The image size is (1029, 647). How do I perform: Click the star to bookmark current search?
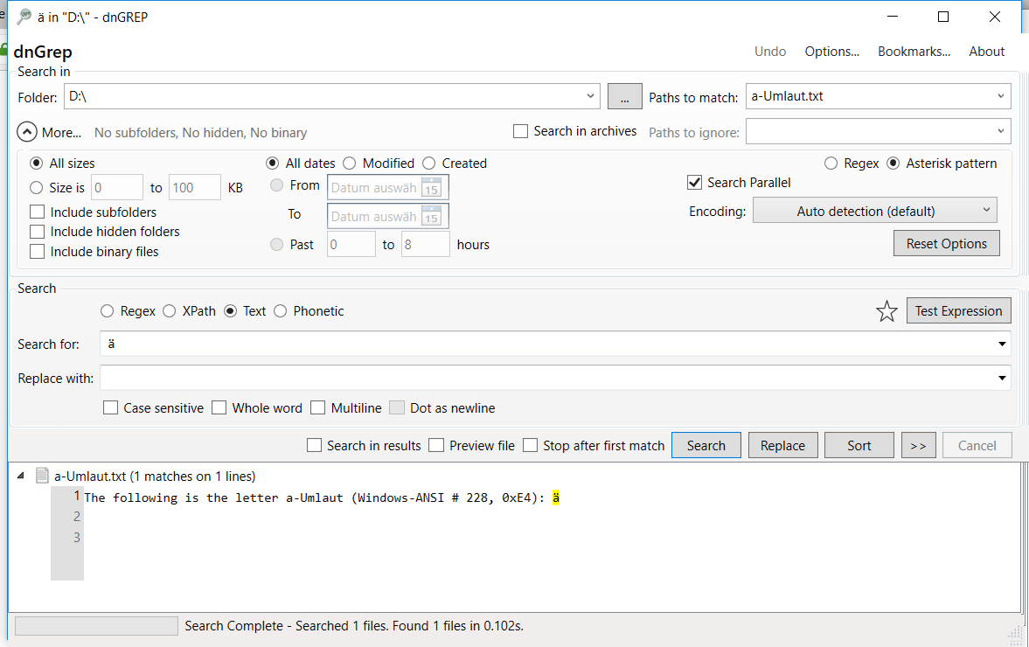(x=887, y=310)
